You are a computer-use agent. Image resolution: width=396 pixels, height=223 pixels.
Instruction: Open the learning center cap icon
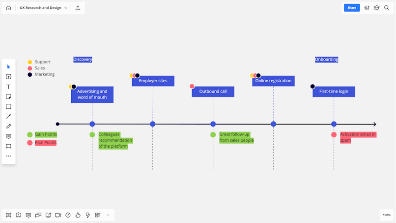click(376, 8)
